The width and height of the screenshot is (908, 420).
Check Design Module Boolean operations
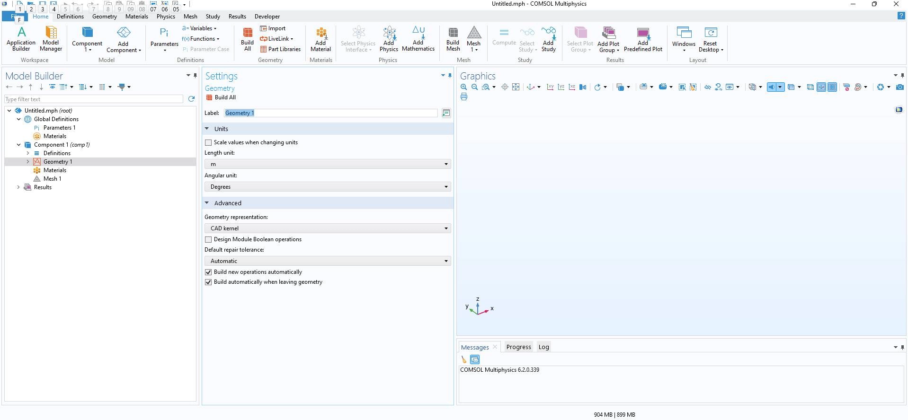[x=208, y=239]
